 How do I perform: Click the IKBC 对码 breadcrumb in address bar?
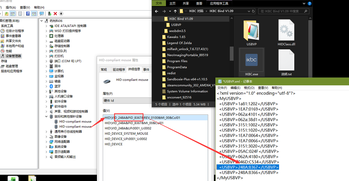196,11
